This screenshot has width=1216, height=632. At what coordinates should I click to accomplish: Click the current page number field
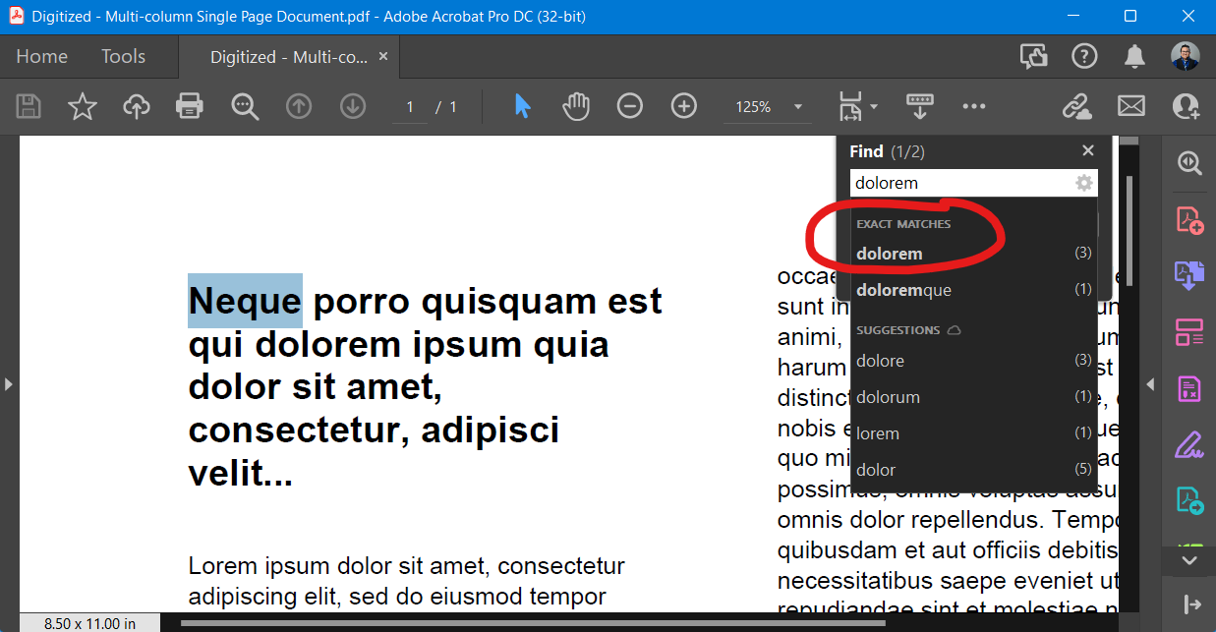coord(410,107)
